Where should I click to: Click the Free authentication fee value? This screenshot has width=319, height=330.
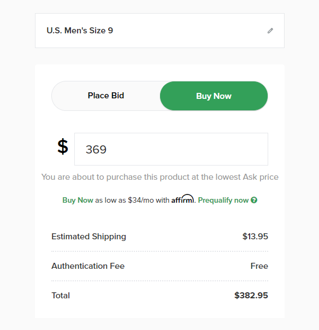coord(259,266)
